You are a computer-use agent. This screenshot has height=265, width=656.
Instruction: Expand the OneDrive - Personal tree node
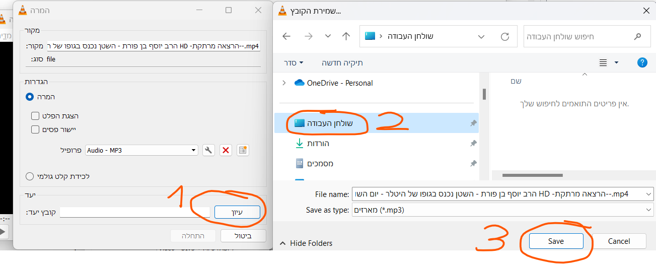[x=284, y=83]
